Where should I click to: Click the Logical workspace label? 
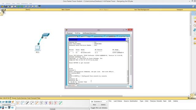[3, 10]
